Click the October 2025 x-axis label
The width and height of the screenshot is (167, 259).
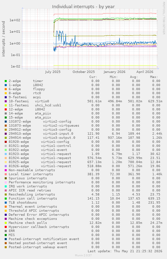(84, 72)
